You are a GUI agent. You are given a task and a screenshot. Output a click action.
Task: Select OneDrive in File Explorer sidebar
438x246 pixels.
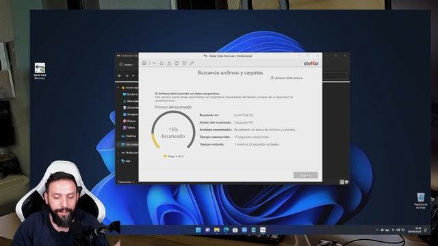(129, 136)
